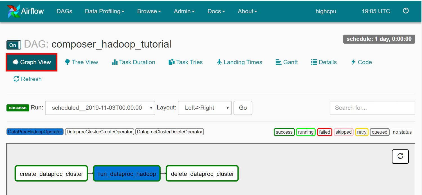Go to the DAGs menu item

(64, 11)
